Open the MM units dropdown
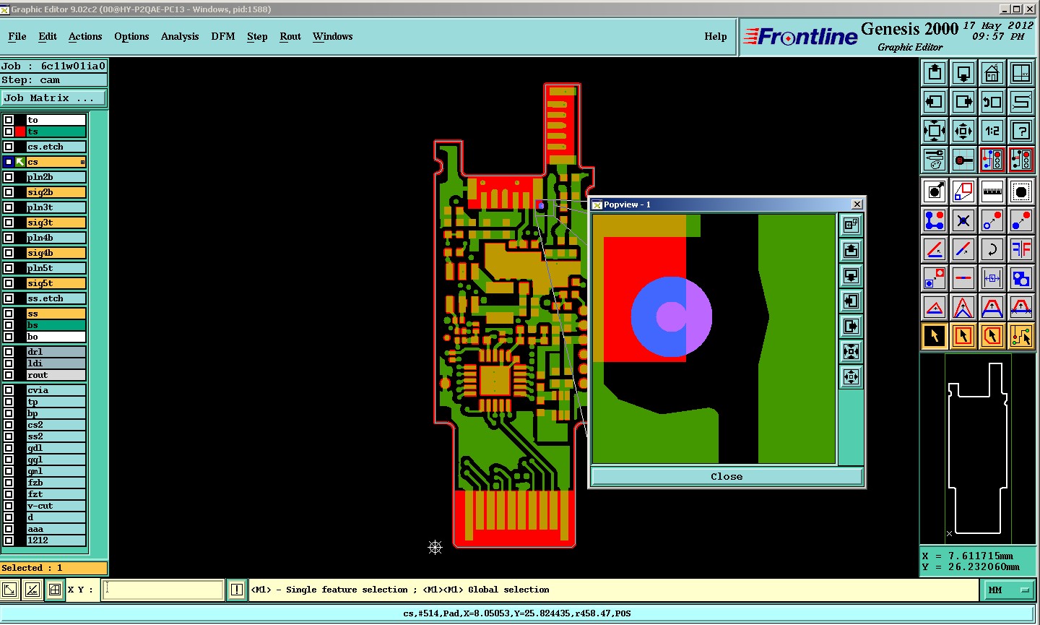The width and height of the screenshot is (1040, 625). coord(1008,590)
